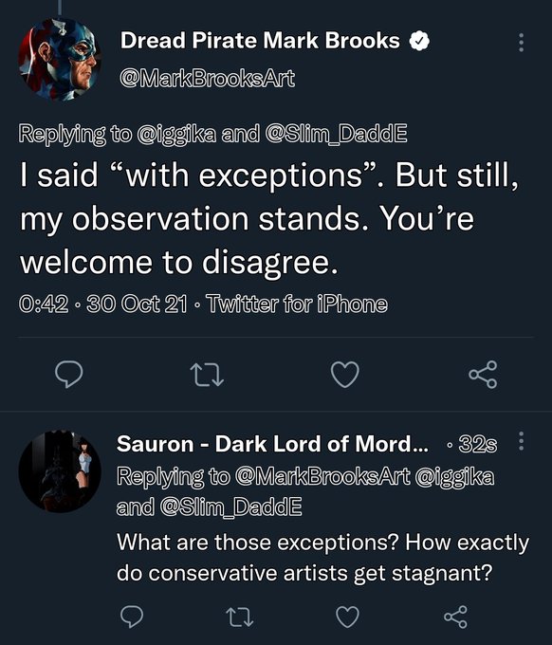Retweet Mark Brooks' tweet

point(207,375)
